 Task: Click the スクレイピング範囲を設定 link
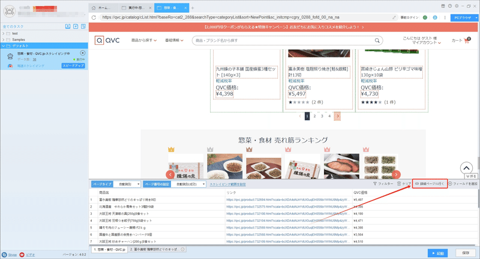coord(227,184)
